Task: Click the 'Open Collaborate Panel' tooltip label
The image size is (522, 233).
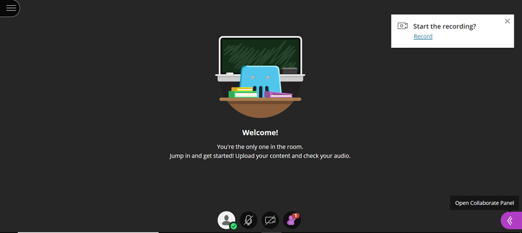Action: coord(484,203)
